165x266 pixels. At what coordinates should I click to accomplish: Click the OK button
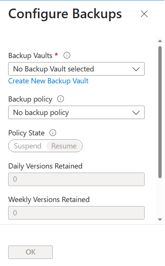[30, 252]
